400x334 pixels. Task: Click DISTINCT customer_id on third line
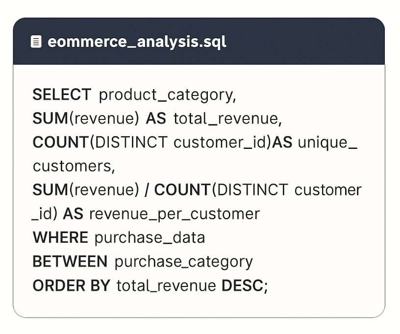click(x=181, y=142)
